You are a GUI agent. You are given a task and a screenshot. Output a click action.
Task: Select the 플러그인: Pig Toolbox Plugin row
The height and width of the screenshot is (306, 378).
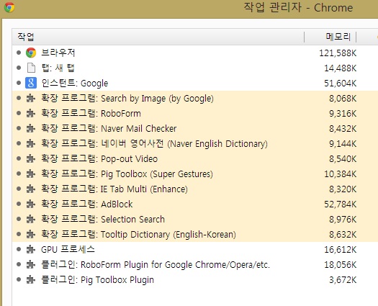pyautogui.click(x=195, y=279)
